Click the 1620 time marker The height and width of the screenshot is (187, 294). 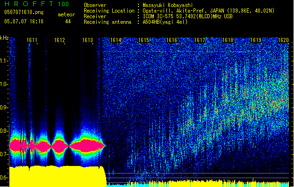pyautogui.click(x=283, y=40)
